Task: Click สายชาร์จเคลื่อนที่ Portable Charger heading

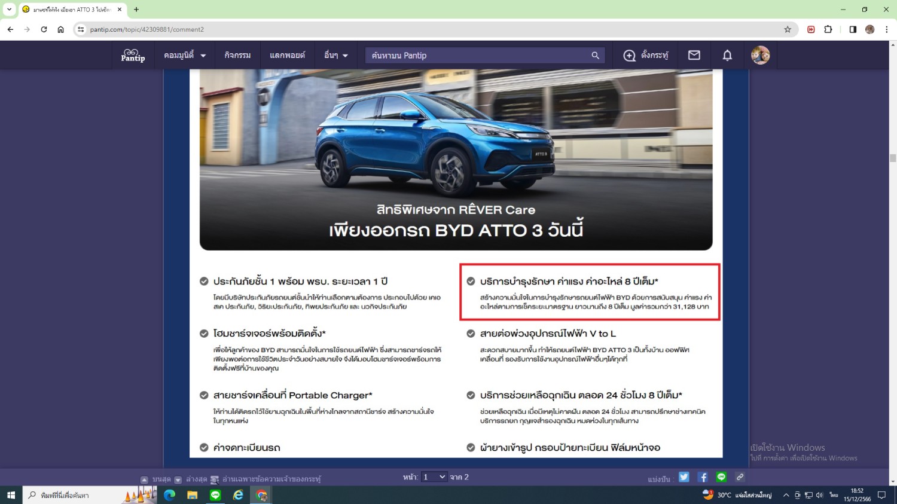Action: point(293,395)
